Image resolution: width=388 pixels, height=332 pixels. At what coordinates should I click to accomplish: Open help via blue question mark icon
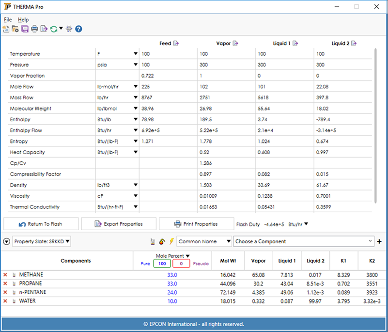[78, 29]
